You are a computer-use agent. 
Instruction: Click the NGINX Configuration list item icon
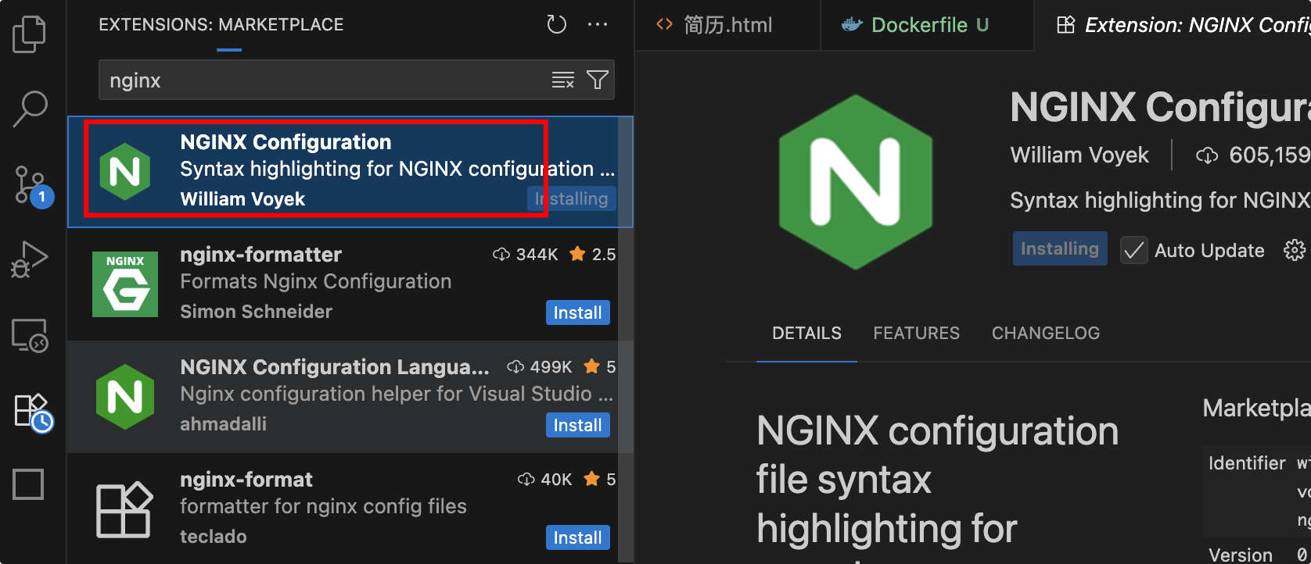tap(125, 172)
